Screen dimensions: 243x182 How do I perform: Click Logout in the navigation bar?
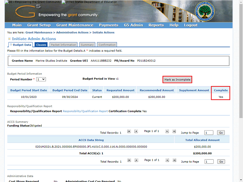tap(191, 25)
